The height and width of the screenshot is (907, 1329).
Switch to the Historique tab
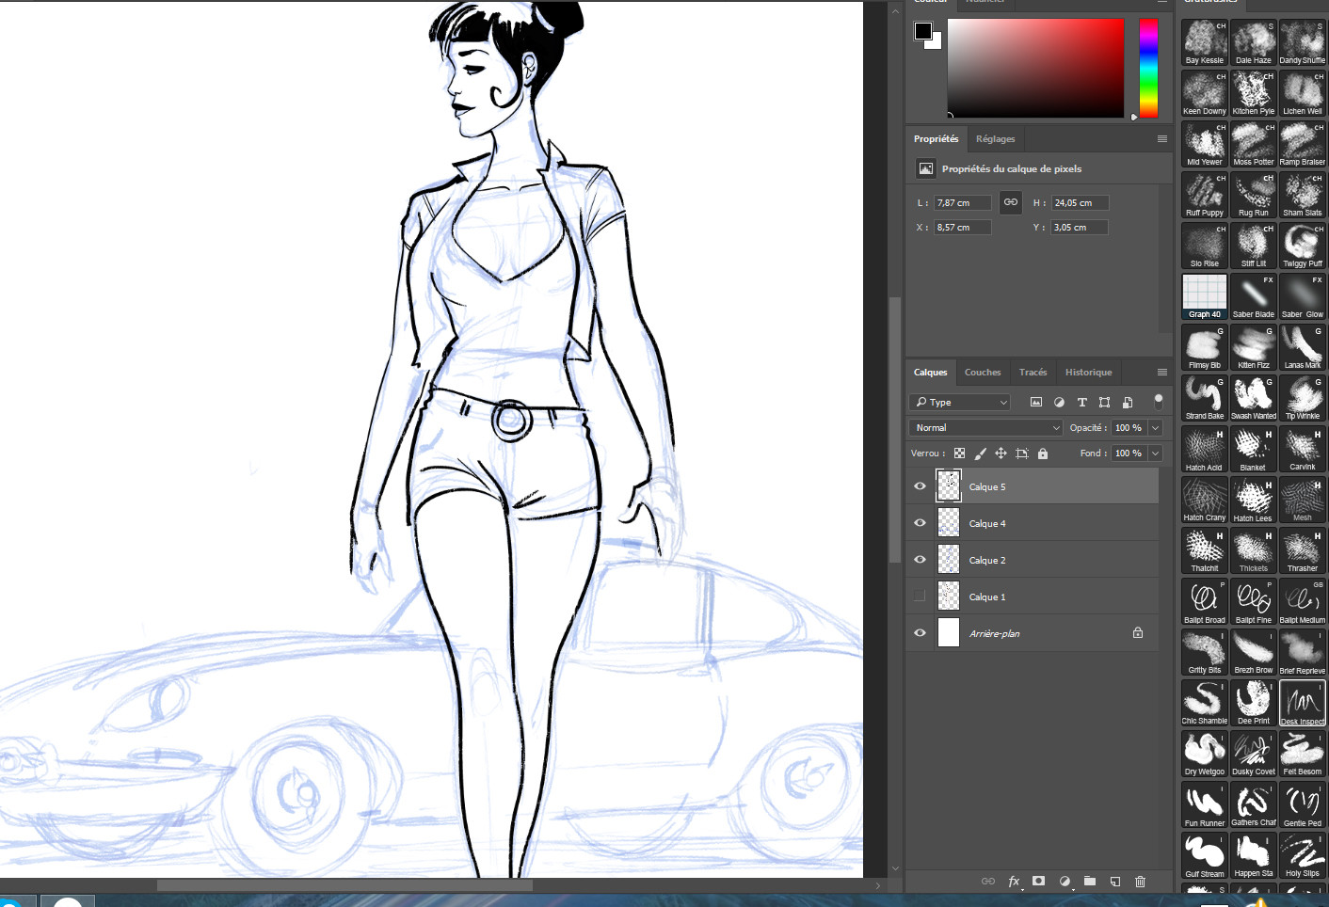click(1088, 373)
